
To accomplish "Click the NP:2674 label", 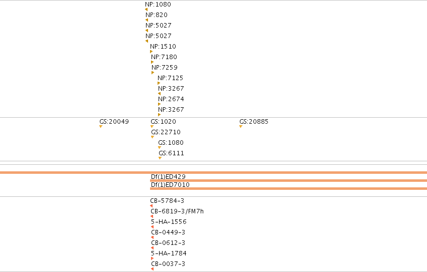I will click(x=171, y=99).
